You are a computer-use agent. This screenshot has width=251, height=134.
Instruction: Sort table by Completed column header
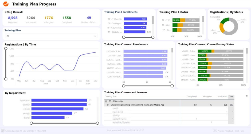[191, 97]
